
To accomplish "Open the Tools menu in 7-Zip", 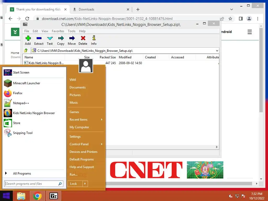I will 71,31.
